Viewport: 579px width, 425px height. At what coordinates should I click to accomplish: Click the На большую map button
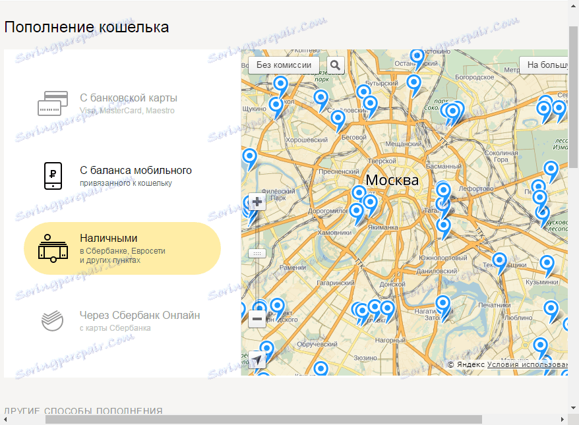(x=543, y=65)
